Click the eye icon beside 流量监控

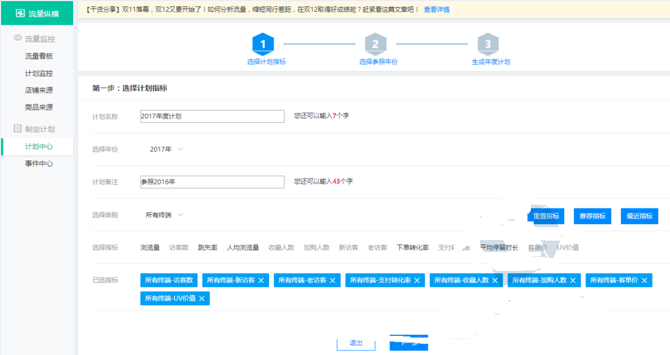(x=17, y=38)
